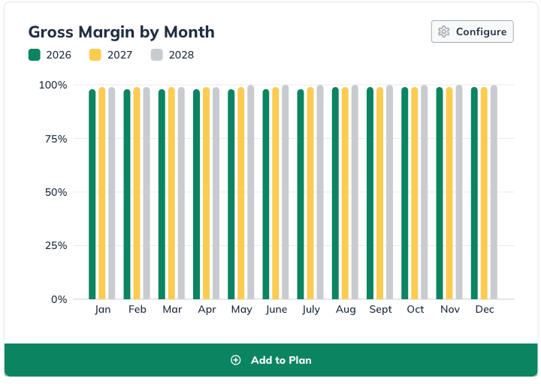Toggle the 2026 green legend swatch
Viewport: 541px width, 384px height.
pos(35,55)
